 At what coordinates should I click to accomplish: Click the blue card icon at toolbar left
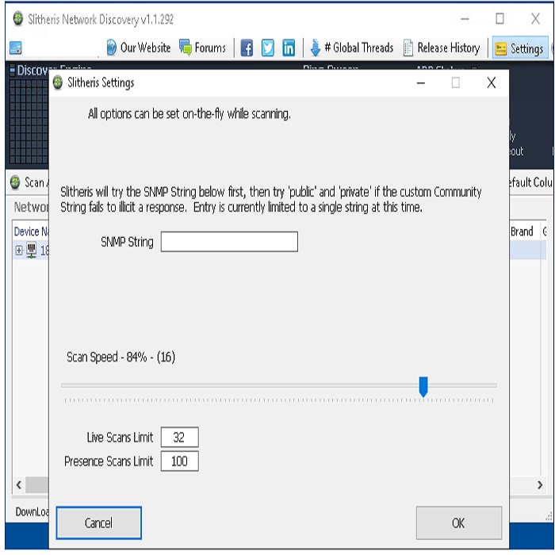[16, 48]
